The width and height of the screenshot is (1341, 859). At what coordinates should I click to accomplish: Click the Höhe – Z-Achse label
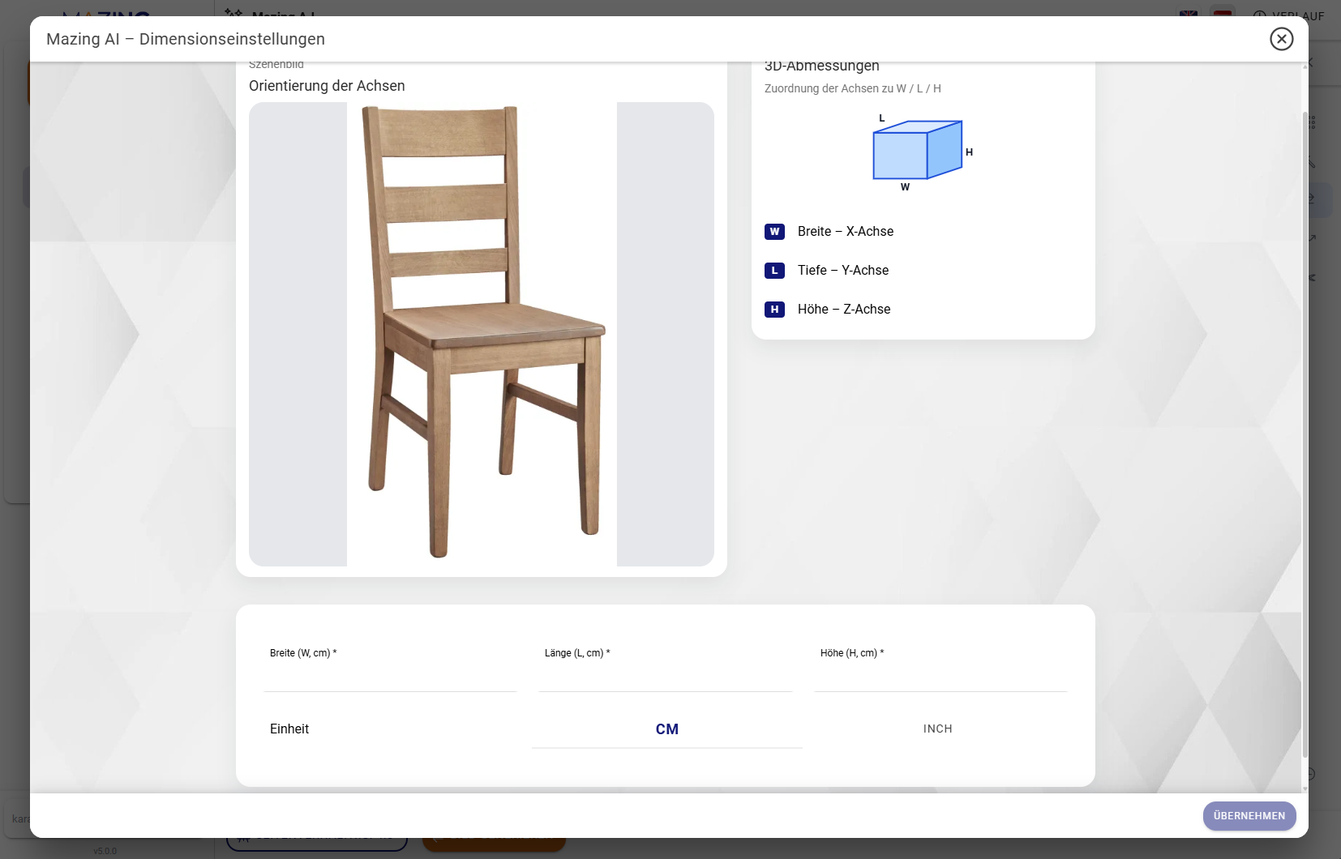pyautogui.click(x=843, y=310)
